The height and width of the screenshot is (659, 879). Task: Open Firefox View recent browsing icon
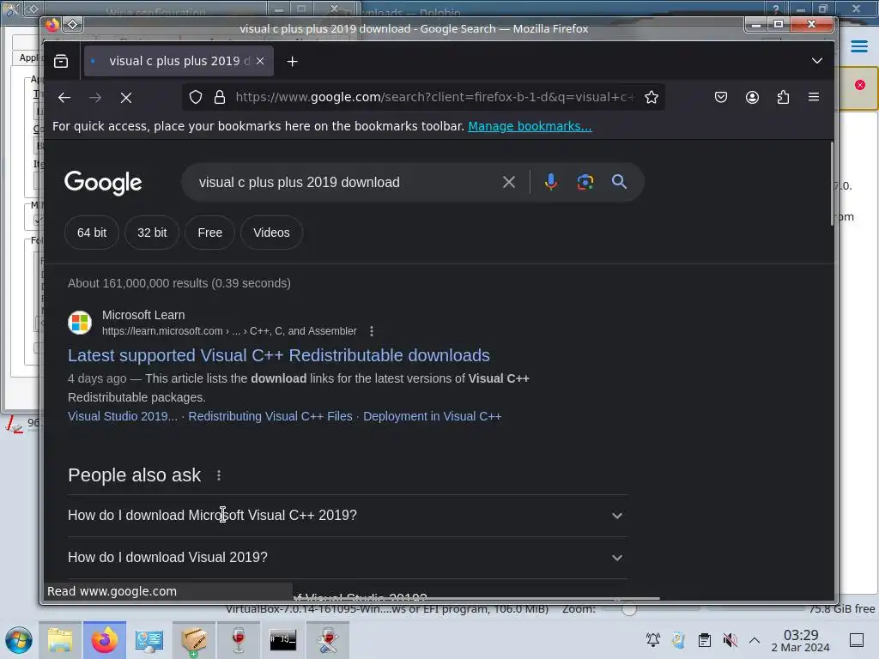point(61,61)
